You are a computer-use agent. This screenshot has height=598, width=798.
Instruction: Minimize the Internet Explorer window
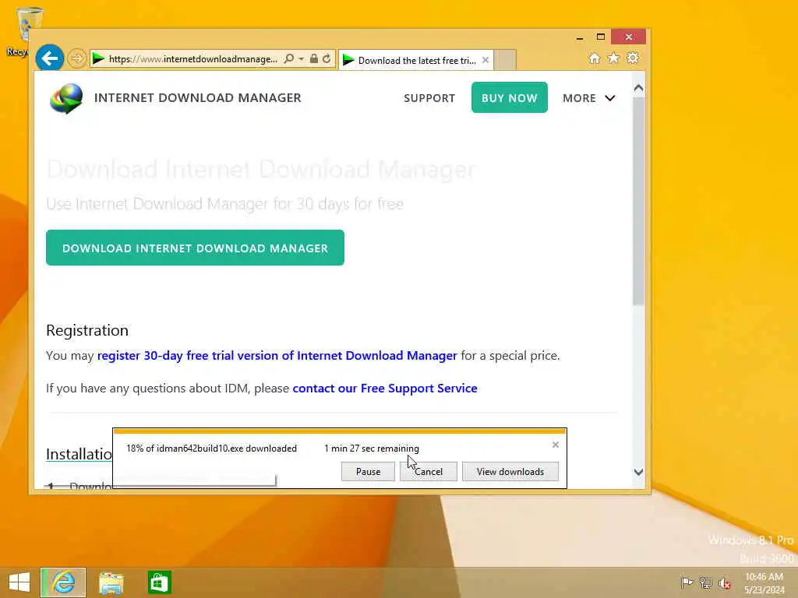(x=580, y=37)
